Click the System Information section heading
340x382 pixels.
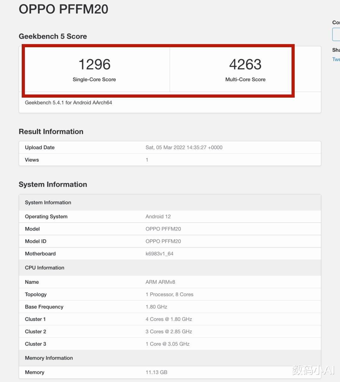point(53,185)
